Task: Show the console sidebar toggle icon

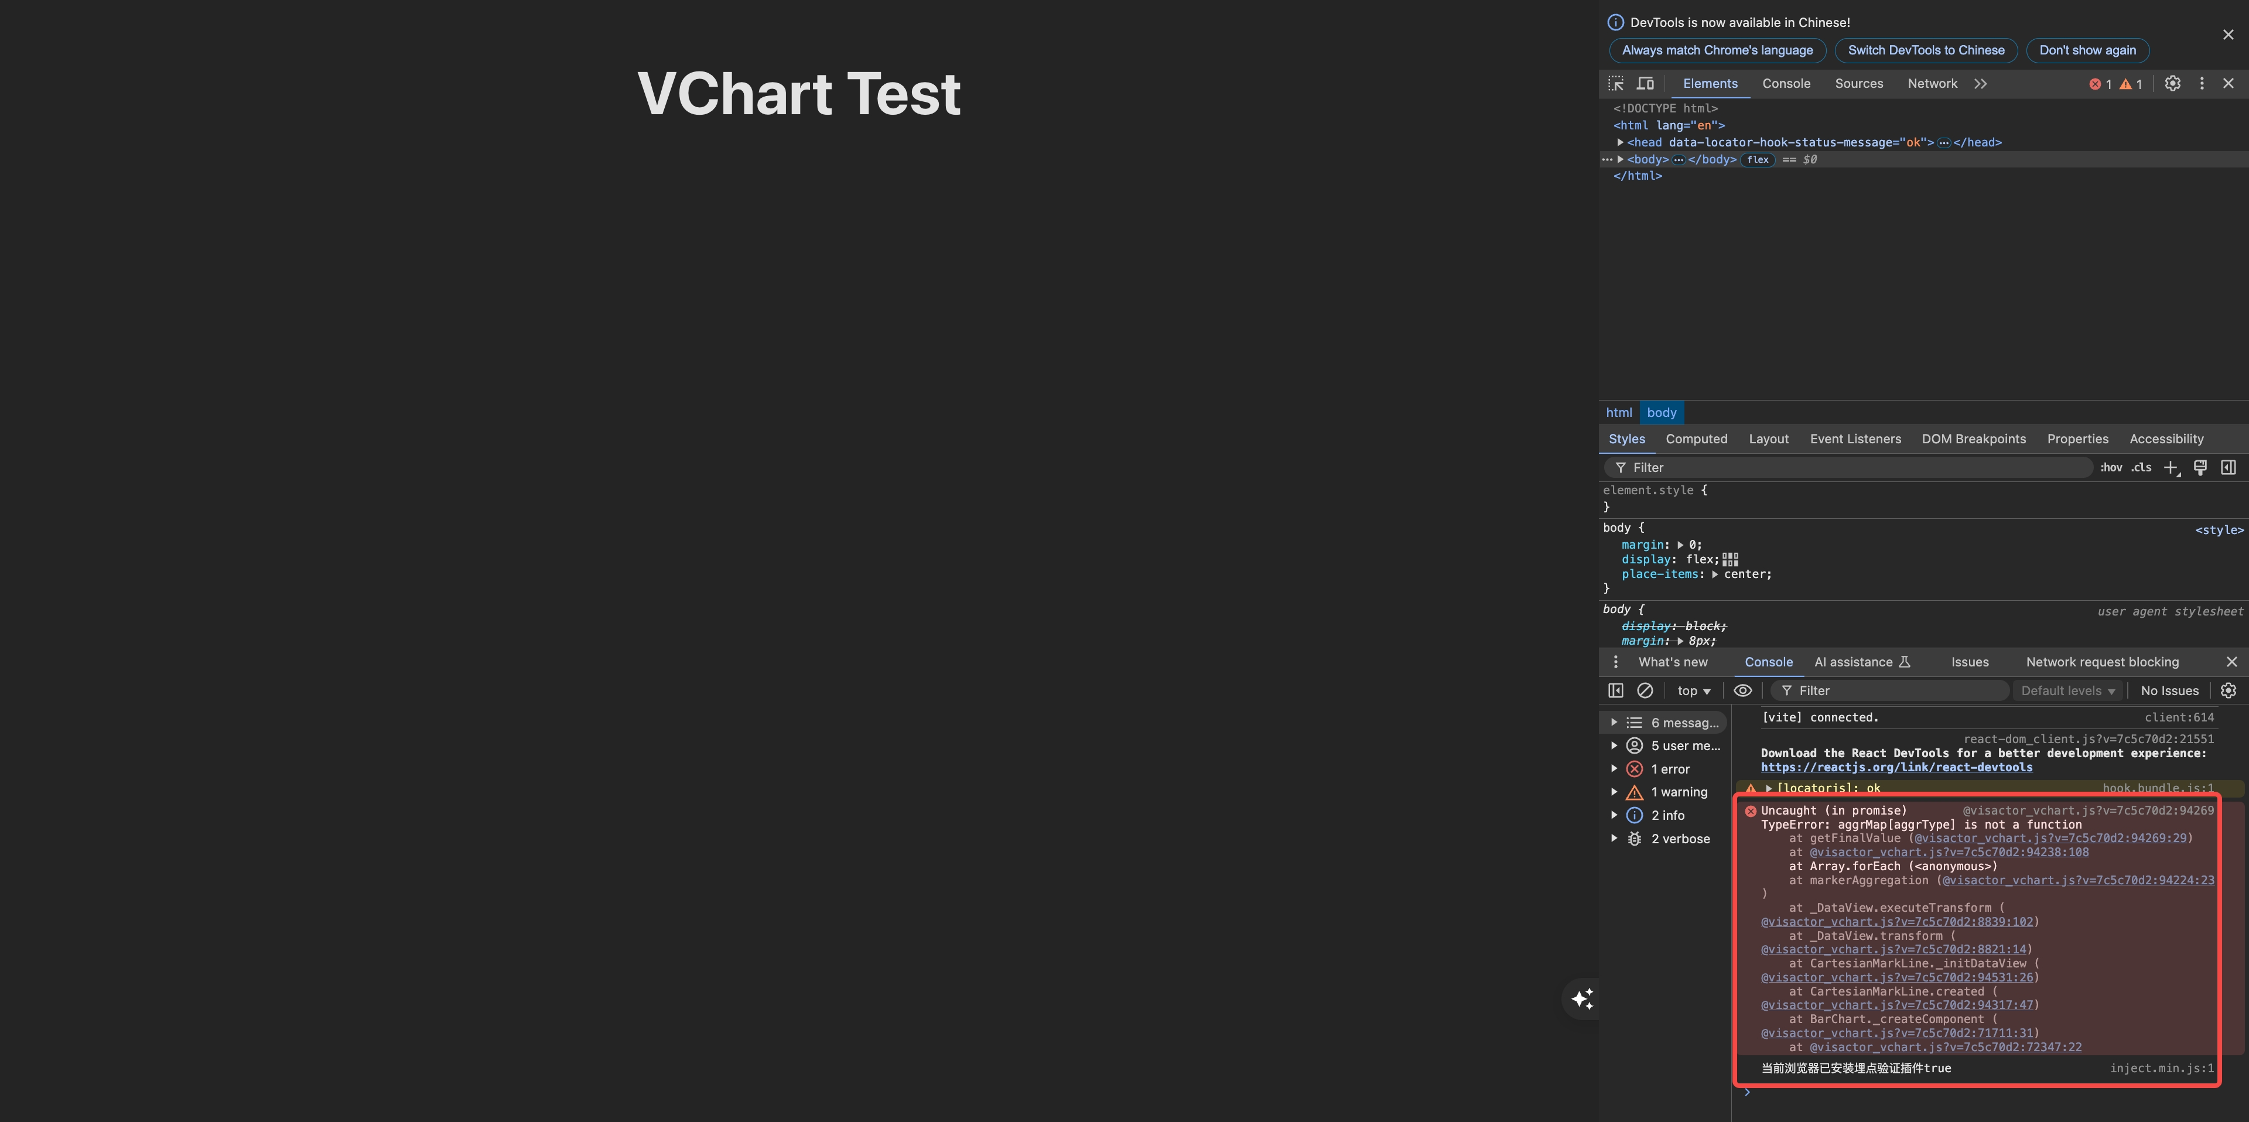Action: coord(1616,690)
